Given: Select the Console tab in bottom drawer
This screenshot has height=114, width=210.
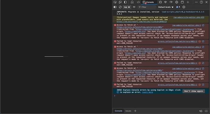Looking at the screenshot, I should 118,111.
